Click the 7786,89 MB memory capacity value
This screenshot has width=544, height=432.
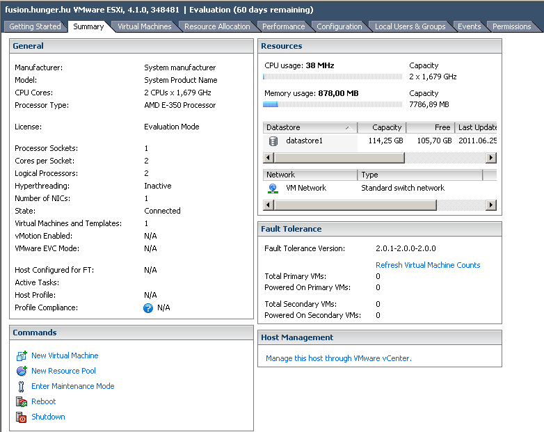[429, 104]
